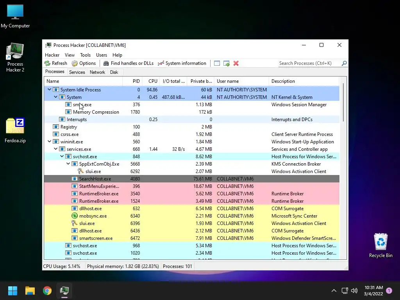This screenshot has height=300, width=400.
Task: Open the Options toolbar button
Action: click(x=84, y=63)
